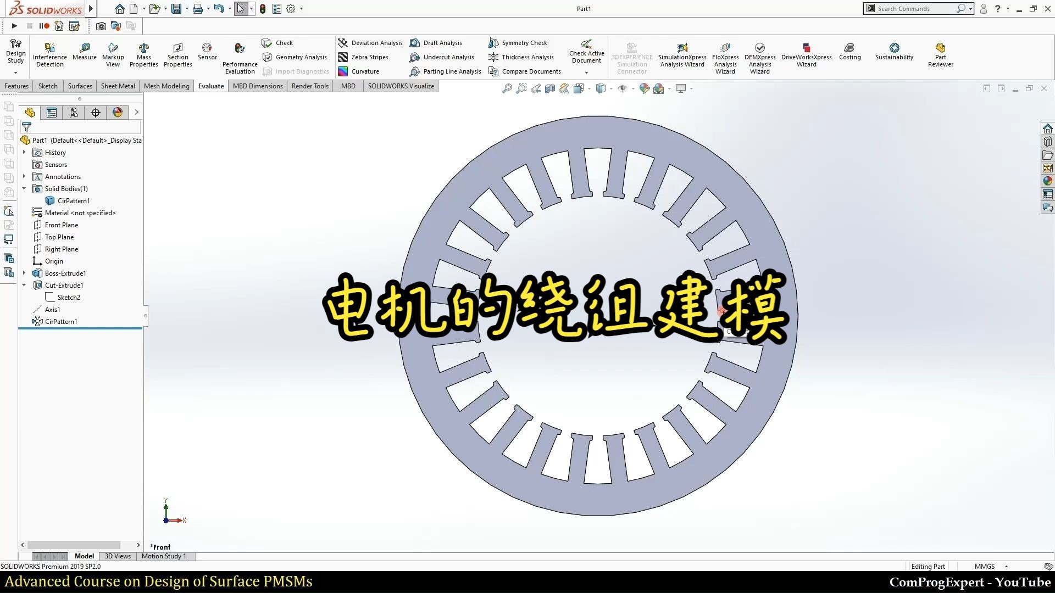This screenshot has height=593, width=1055.
Task: Switch to the Sketch tab
Action: (48, 86)
